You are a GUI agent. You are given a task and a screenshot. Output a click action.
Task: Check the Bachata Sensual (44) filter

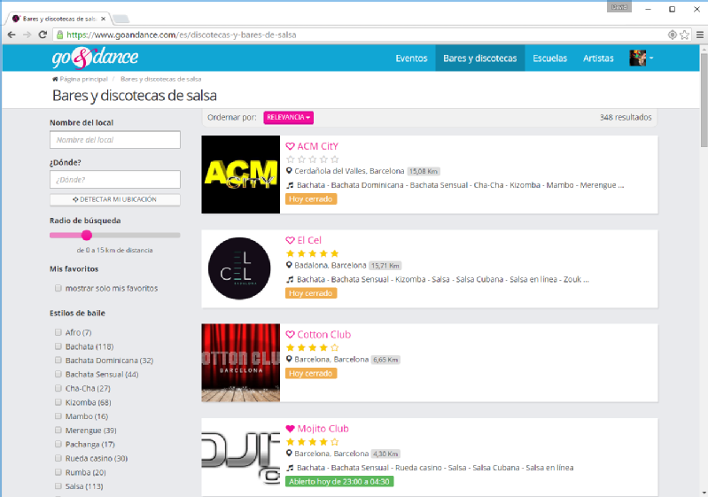click(x=58, y=374)
